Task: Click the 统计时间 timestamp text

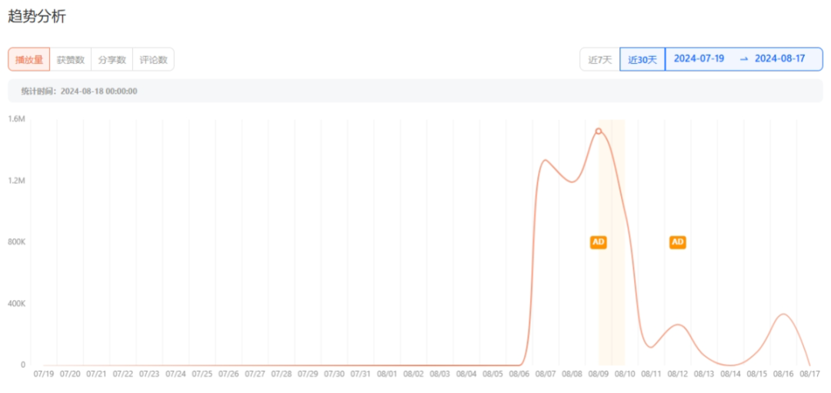Action: [x=79, y=92]
